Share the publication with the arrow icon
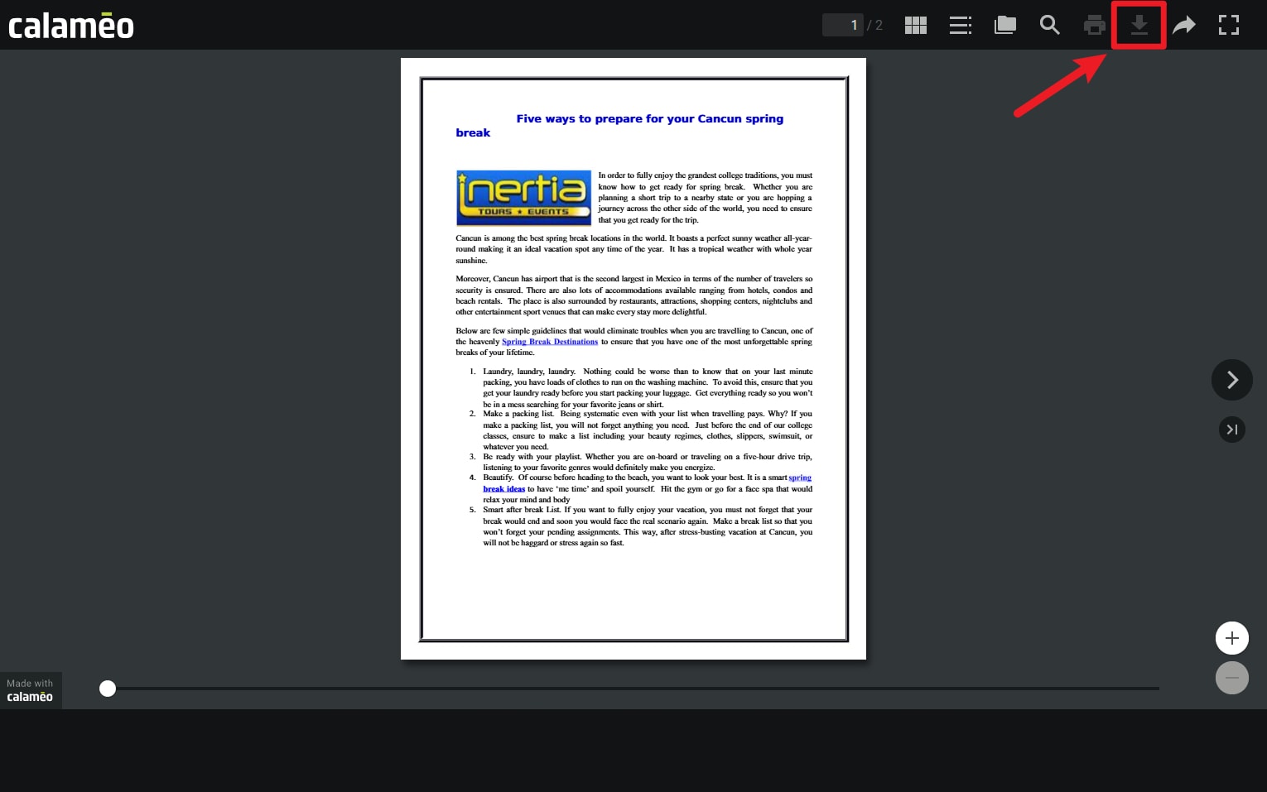This screenshot has height=792, width=1267. (1184, 26)
